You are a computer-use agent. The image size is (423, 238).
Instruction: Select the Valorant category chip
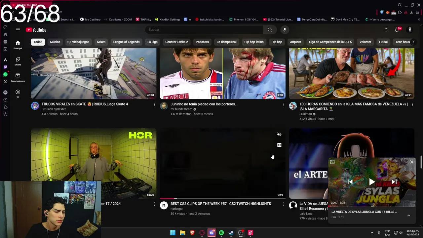click(365, 42)
